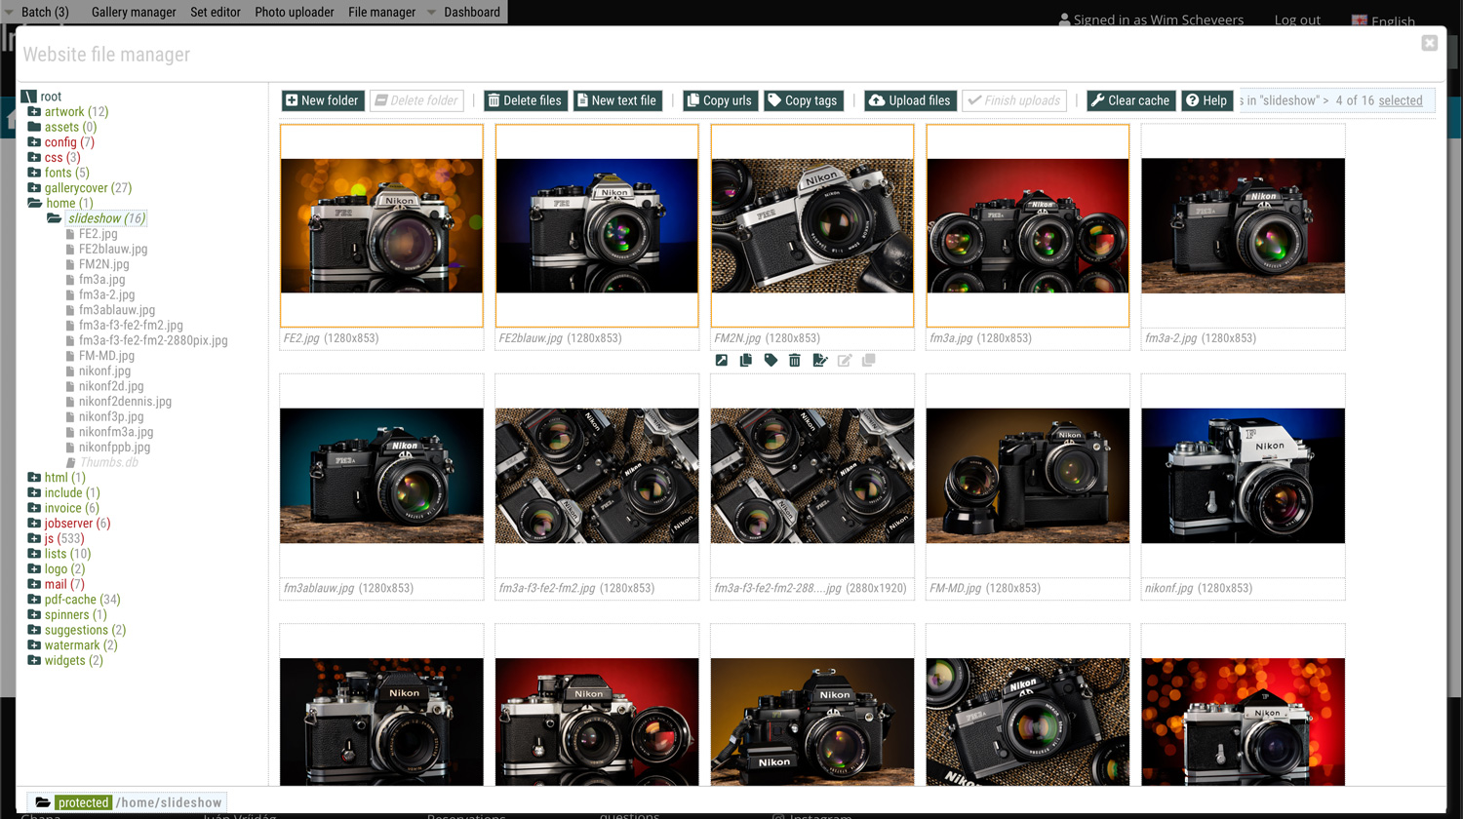Image resolution: width=1463 pixels, height=819 pixels.
Task: Open the Set editor menu item
Action: 216,12
